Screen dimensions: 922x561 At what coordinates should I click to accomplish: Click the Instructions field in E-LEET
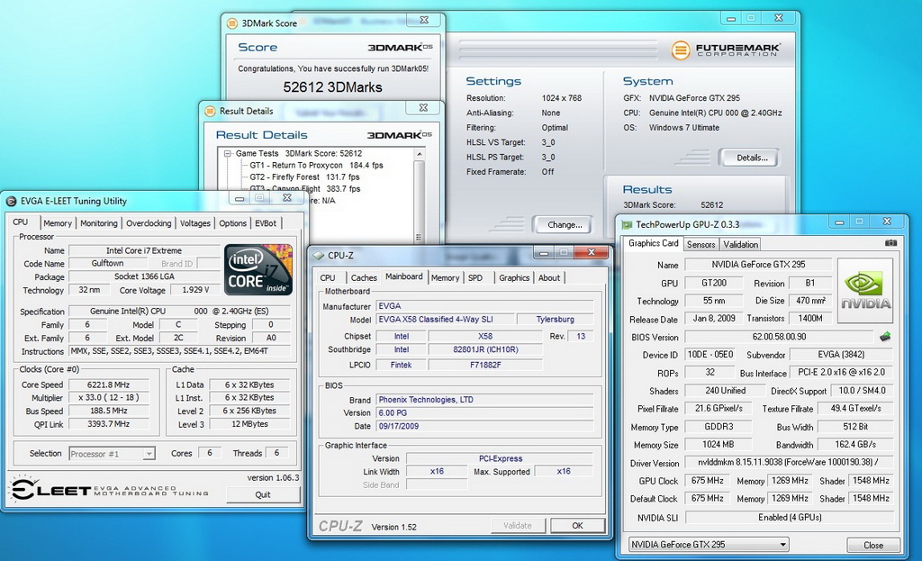179,351
